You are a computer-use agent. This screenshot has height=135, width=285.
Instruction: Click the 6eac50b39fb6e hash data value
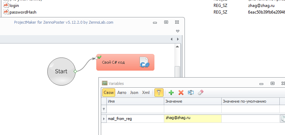(266, 12)
